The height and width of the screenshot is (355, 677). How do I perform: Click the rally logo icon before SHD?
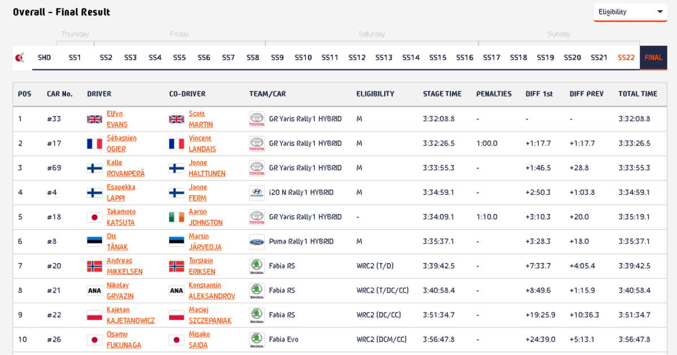tap(20, 58)
